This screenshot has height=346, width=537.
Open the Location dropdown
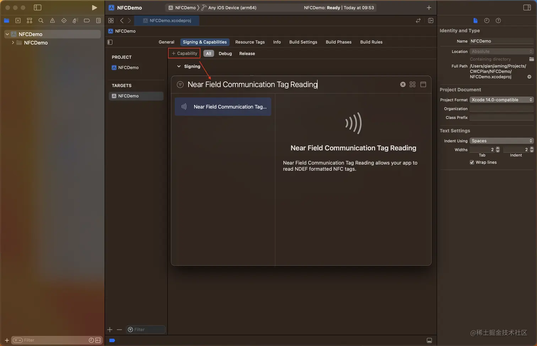tap(501, 52)
